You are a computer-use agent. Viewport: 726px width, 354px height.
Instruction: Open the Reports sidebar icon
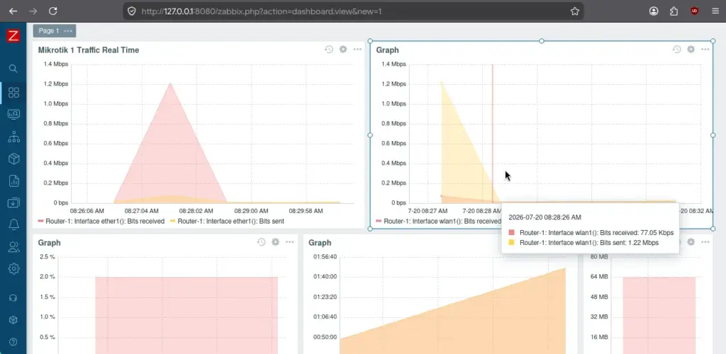[13, 181]
